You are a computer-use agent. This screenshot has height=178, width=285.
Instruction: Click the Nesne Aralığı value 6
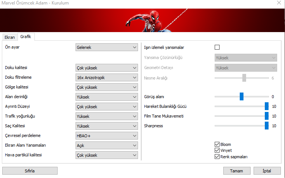(273, 78)
